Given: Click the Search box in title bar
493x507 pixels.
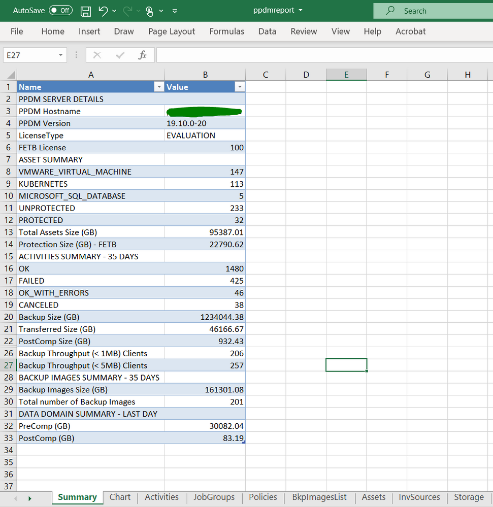Looking at the screenshot, I should 433,11.
